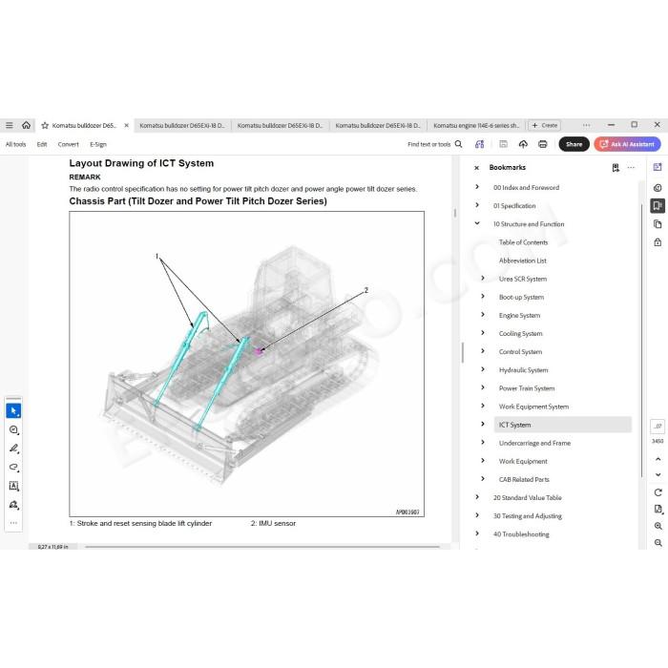Expand the 00 Index and Foreword bookmark
The width and height of the screenshot is (668, 668).
point(477,187)
